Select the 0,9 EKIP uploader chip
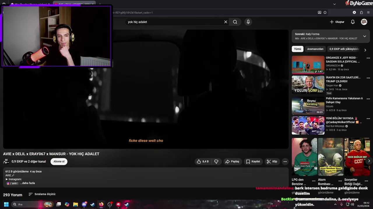The height and width of the screenshot is (209, 373). point(344,49)
